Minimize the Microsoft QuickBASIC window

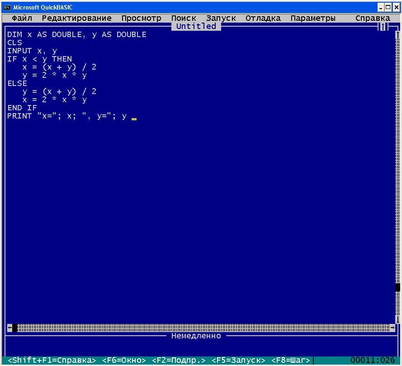(381, 7)
